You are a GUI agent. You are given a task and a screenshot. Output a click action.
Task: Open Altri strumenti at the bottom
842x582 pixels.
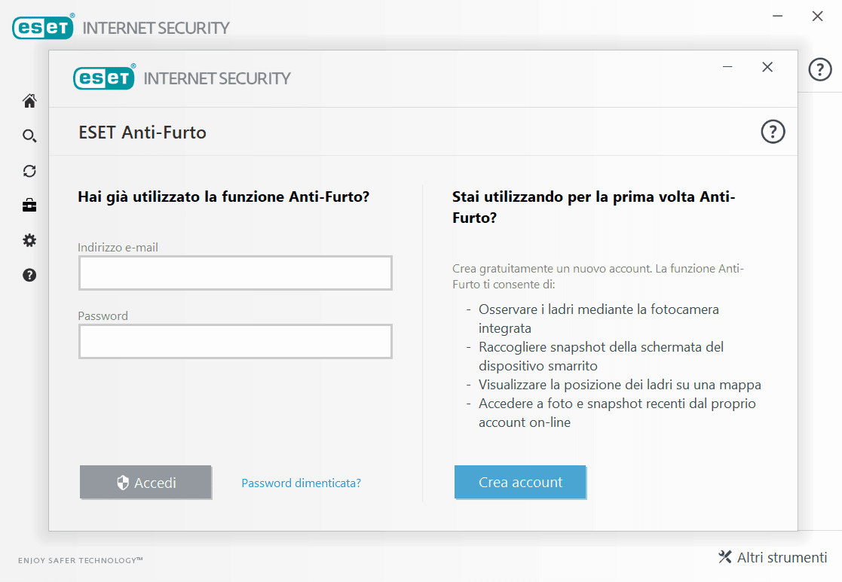(773, 558)
